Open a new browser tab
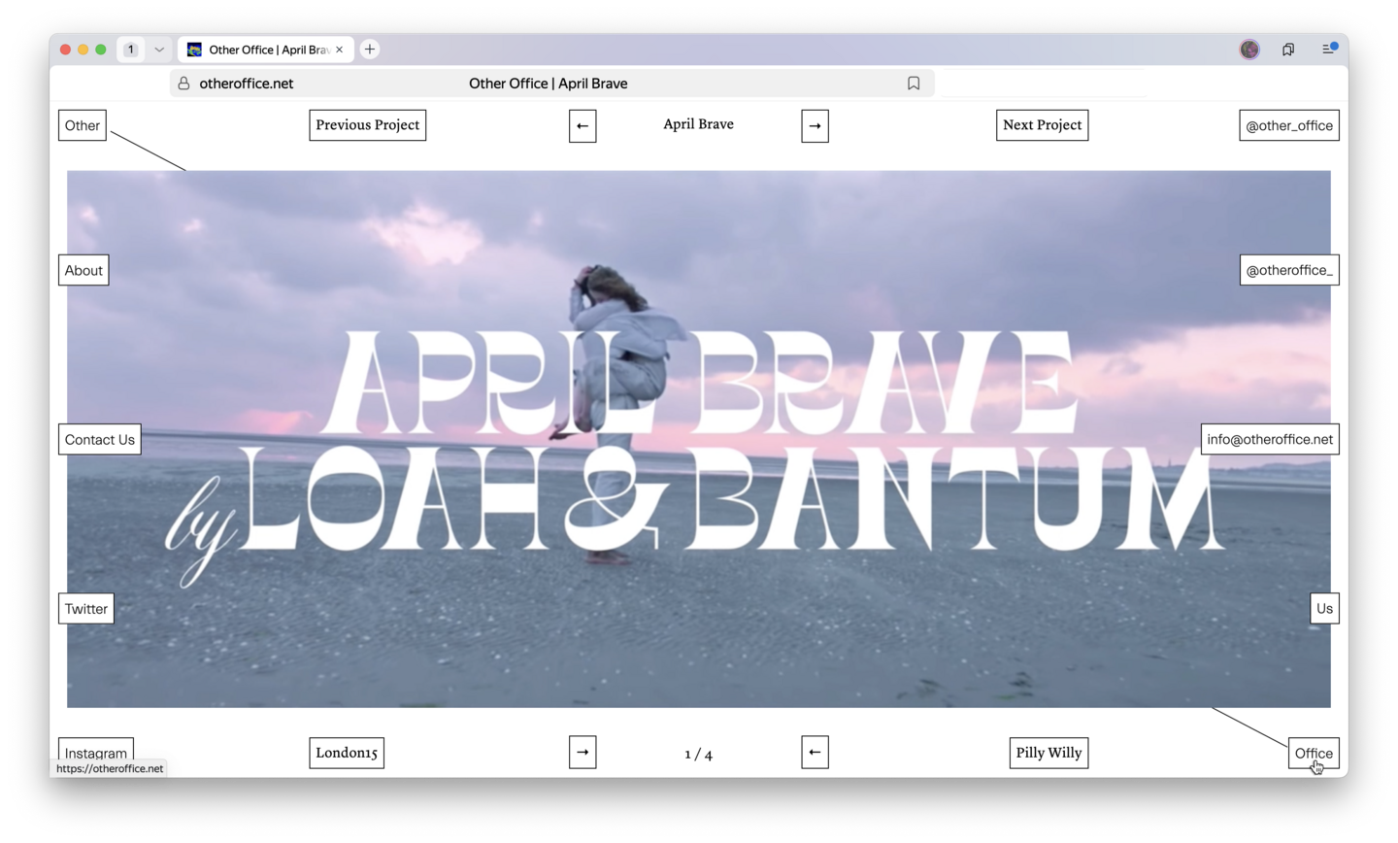1398x843 pixels. tap(370, 50)
